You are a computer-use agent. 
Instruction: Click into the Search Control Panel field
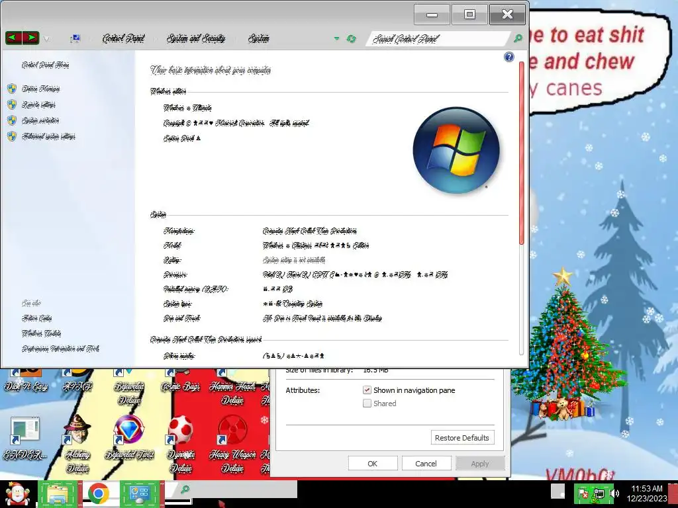pos(437,39)
